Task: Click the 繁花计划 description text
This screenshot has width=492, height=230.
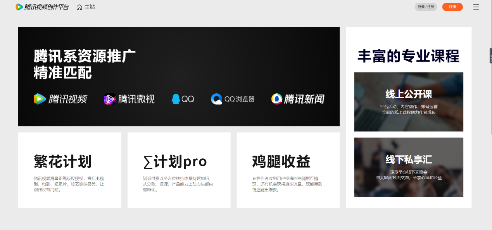Action: (69, 184)
